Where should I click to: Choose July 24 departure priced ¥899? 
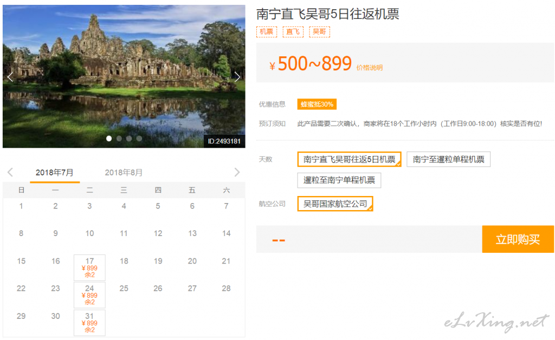click(89, 295)
